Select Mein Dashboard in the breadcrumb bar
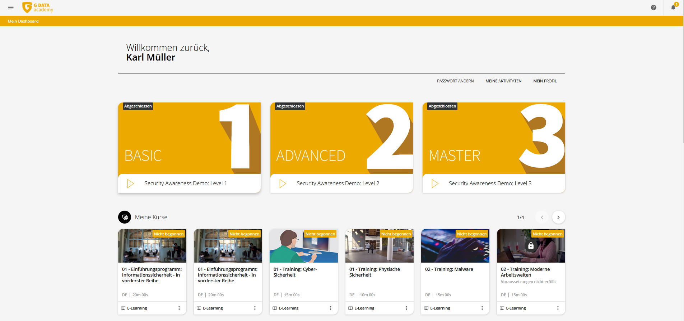Screen dimensions: 684x321 pos(23,21)
